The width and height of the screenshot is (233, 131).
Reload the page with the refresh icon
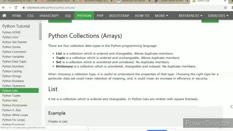click(16, 7)
